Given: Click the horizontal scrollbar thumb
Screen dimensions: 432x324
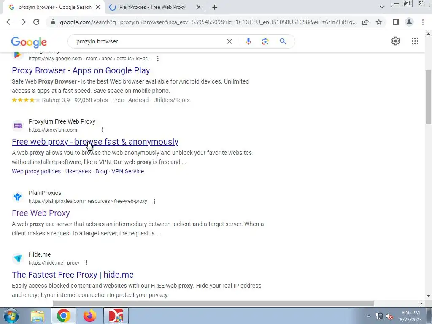Looking at the screenshot, I should (x=213, y=303).
